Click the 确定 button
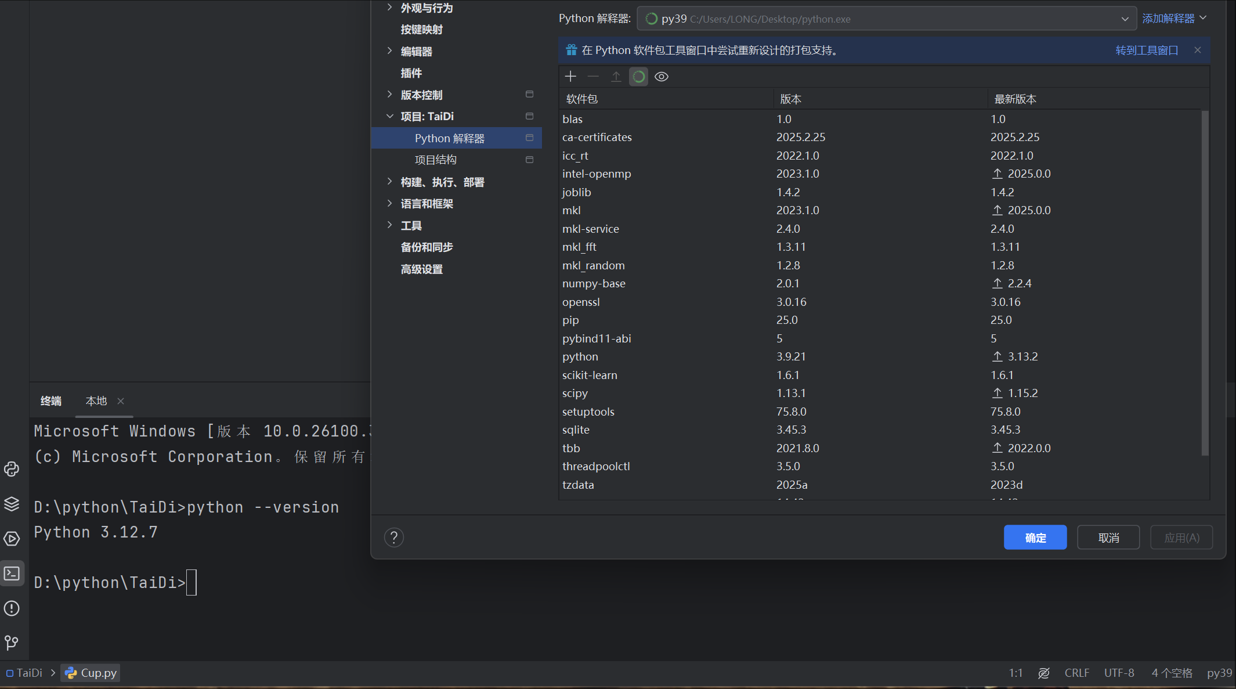The height and width of the screenshot is (689, 1236). click(1035, 538)
